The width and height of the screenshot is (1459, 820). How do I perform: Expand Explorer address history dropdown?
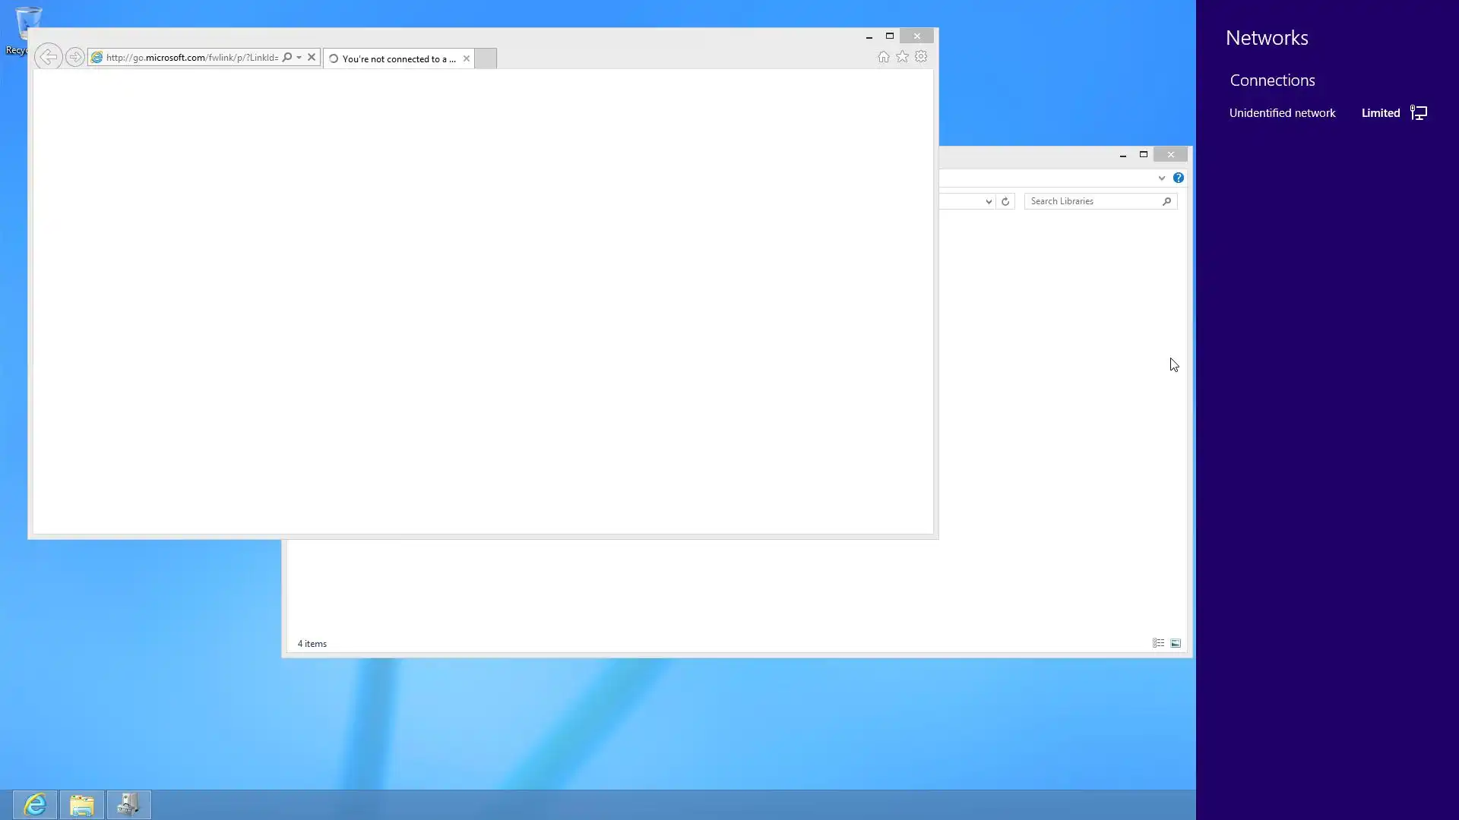[989, 201]
